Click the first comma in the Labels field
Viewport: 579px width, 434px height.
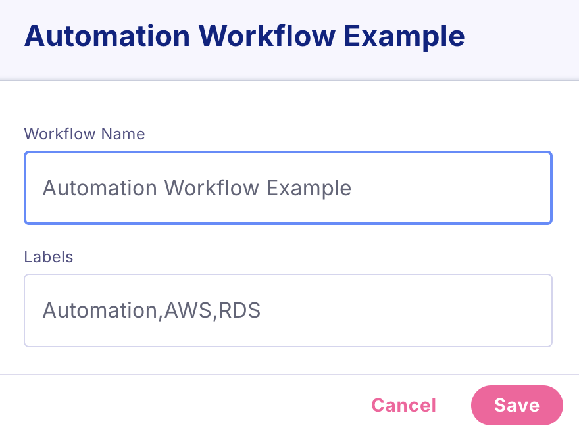pyautogui.click(x=161, y=313)
